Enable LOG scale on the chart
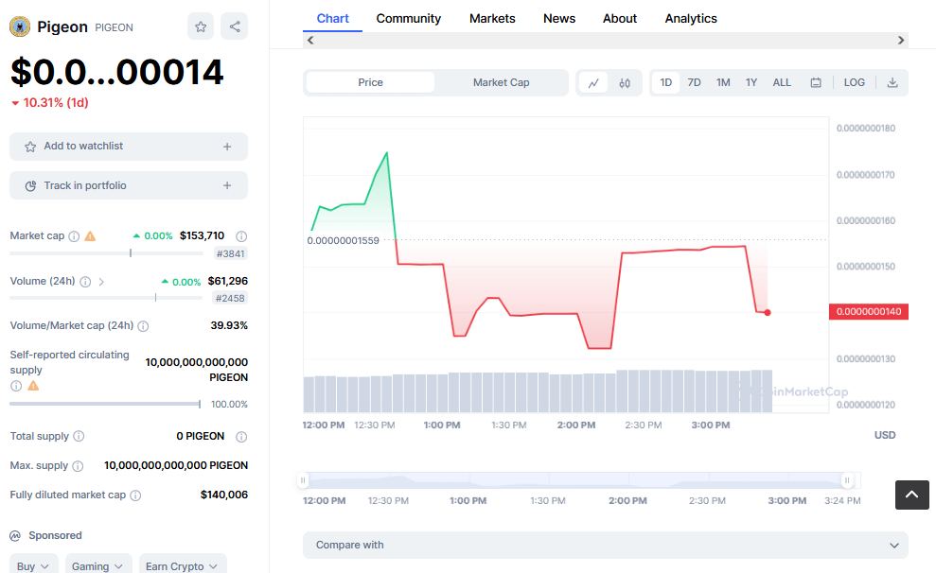The image size is (936, 573). point(853,82)
